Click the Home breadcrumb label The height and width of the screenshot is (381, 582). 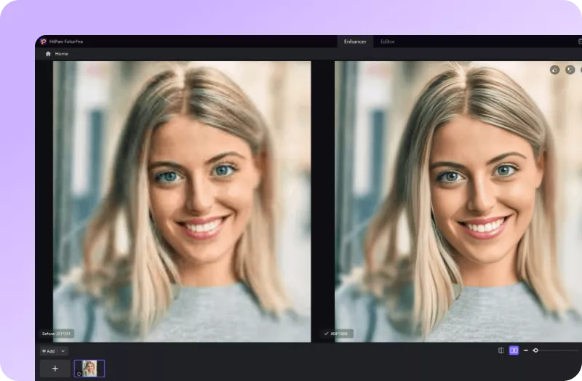62,54
